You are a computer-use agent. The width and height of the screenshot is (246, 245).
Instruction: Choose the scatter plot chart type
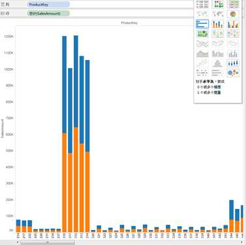point(202,63)
